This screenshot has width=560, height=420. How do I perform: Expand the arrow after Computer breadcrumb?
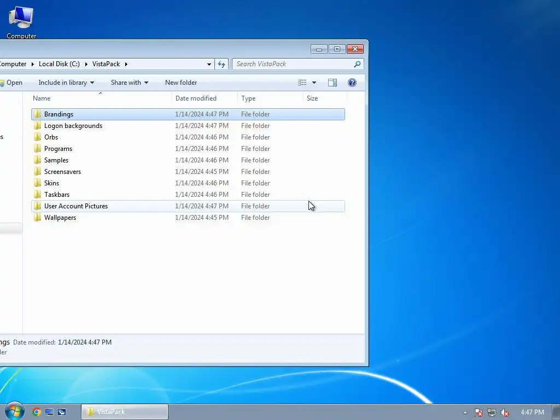coord(32,65)
